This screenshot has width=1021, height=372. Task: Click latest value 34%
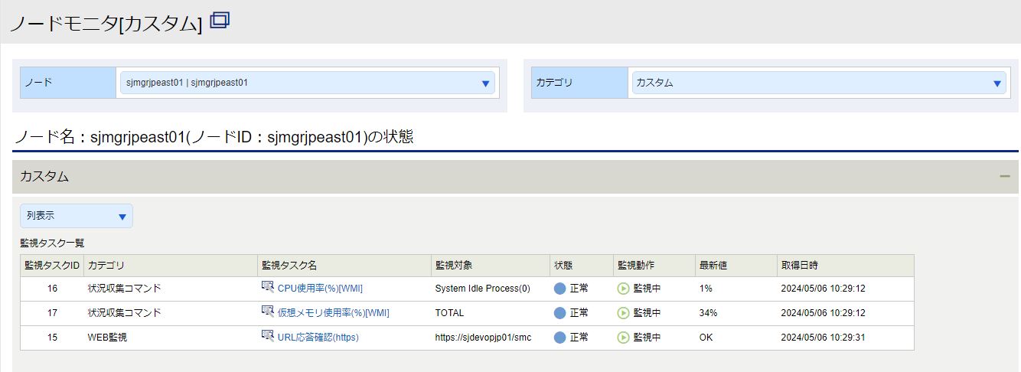click(x=708, y=313)
